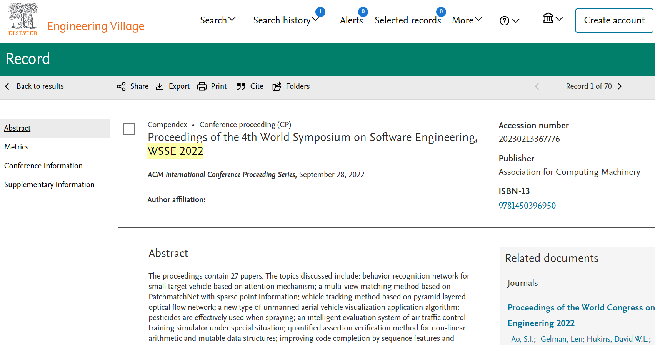
Task: Open the Elsevier tree logo
Action: (23, 19)
